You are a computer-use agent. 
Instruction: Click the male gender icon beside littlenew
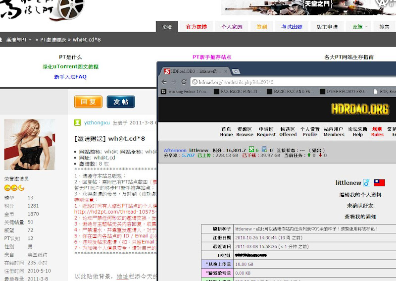367,182
